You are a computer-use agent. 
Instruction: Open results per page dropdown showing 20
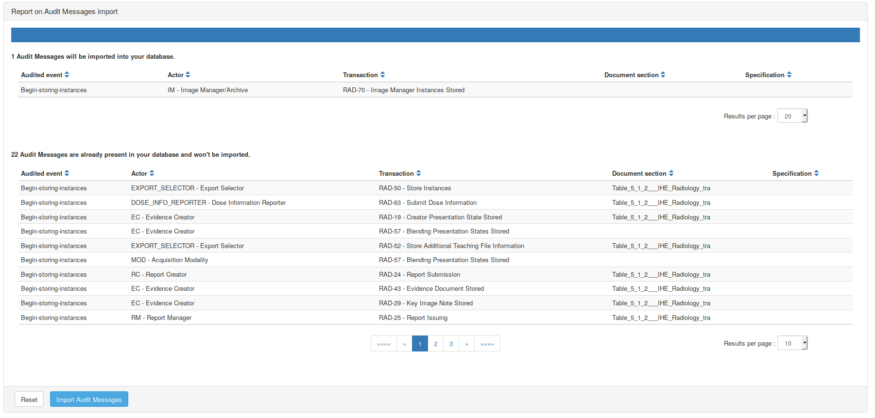click(x=792, y=116)
